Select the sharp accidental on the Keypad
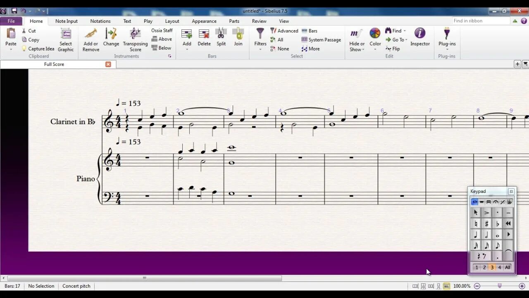 486,224
